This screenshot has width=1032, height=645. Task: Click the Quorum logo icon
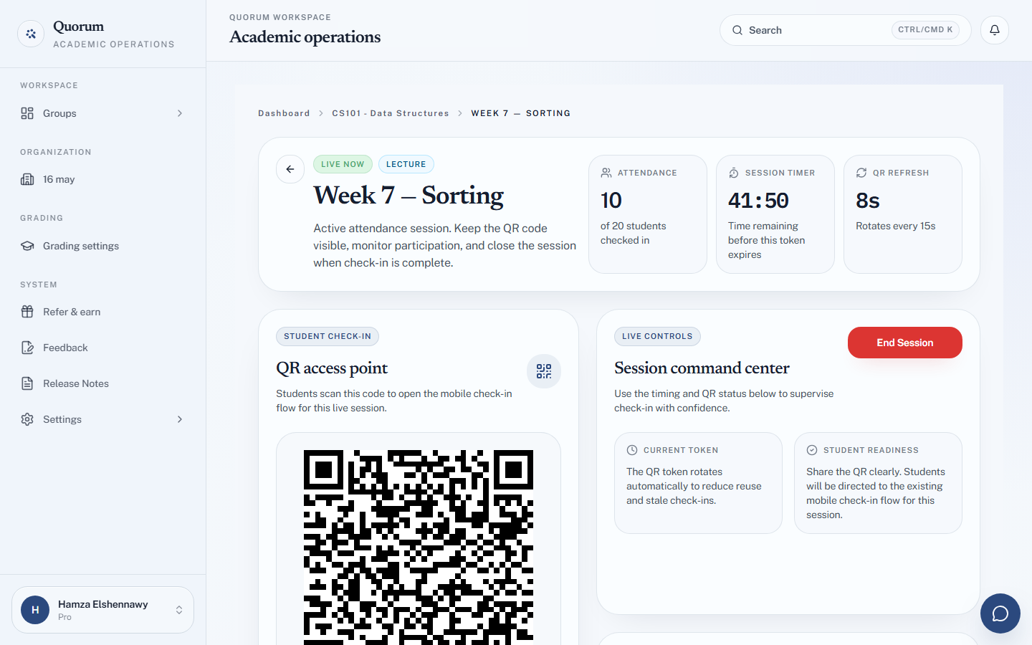click(x=31, y=34)
